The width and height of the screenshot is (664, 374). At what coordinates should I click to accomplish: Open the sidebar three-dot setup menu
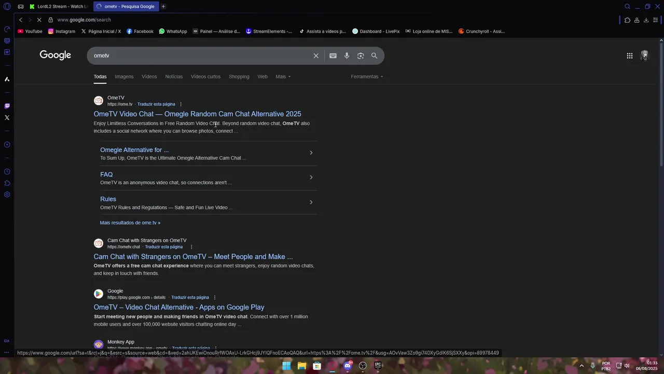(x=7, y=352)
